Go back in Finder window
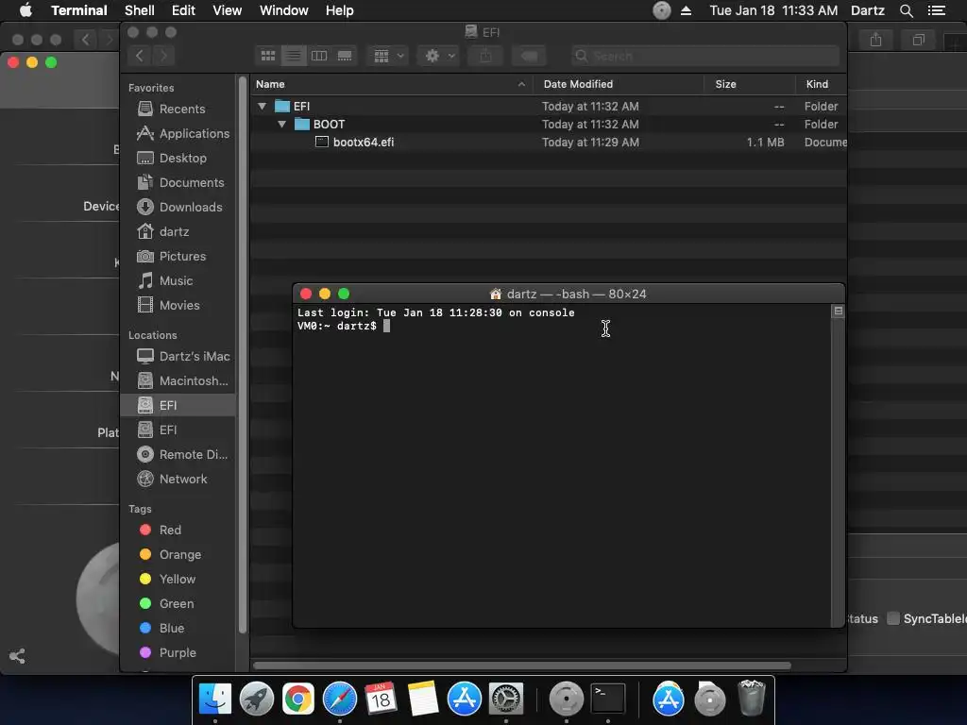The height and width of the screenshot is (725, 967). pyautogui.click(x=140, y=56)
